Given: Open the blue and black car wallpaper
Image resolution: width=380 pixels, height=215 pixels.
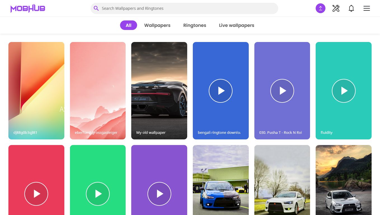Looking at the screenshot, I should (221, 180).
